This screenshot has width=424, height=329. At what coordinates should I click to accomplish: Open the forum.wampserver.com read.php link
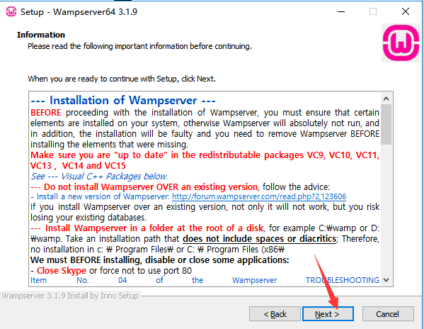[x=259, y=196]
